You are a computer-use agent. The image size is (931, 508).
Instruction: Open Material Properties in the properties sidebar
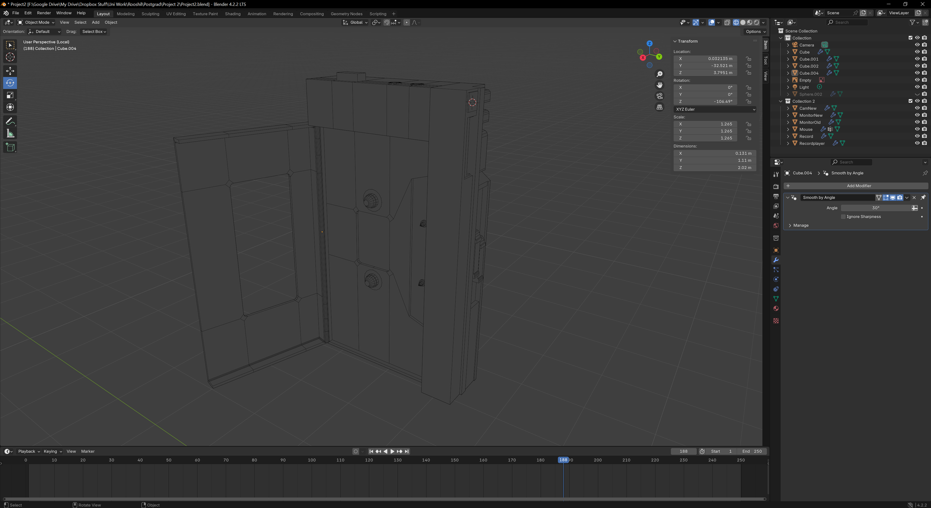(x=776, y=308)
